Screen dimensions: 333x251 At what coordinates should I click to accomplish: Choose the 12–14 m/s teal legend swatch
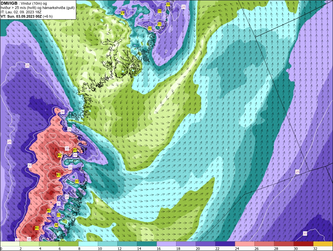[x=127, y=244]
